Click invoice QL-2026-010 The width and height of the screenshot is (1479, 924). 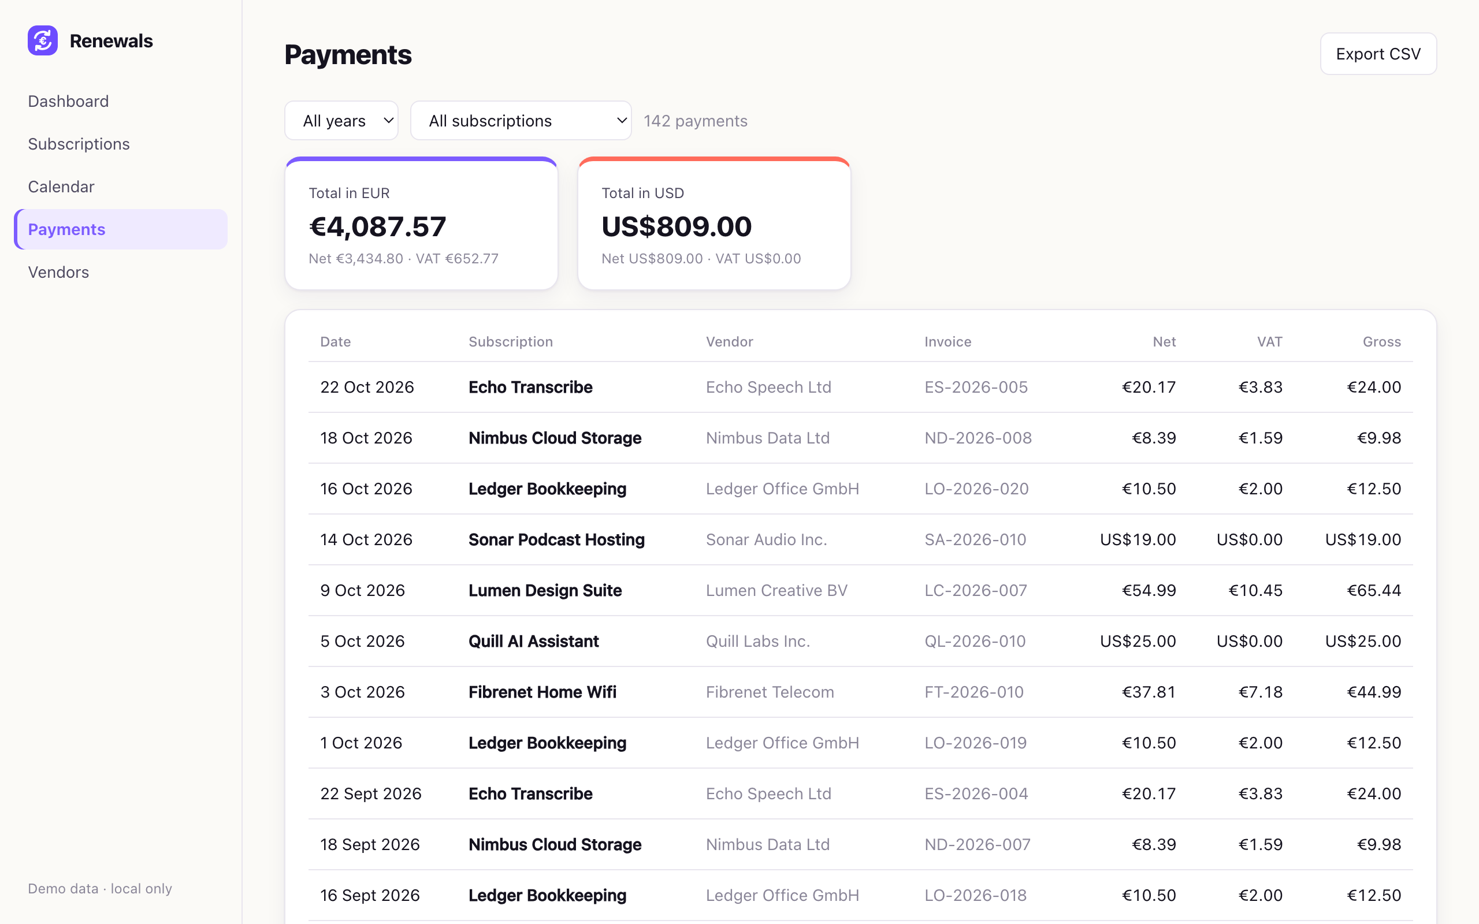[975, 640]
